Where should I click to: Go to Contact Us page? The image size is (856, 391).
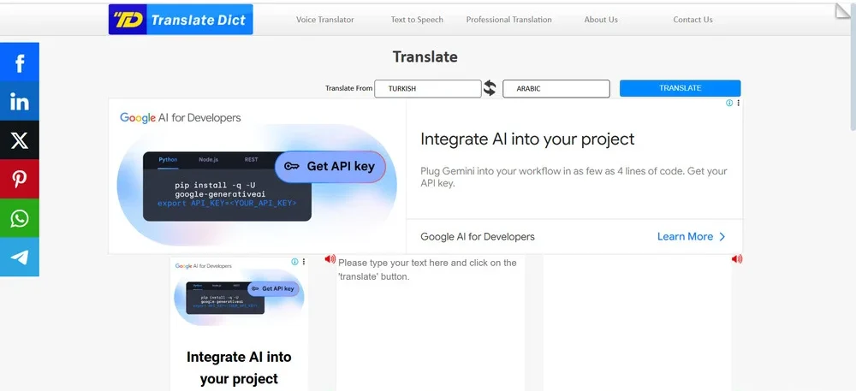693,20
